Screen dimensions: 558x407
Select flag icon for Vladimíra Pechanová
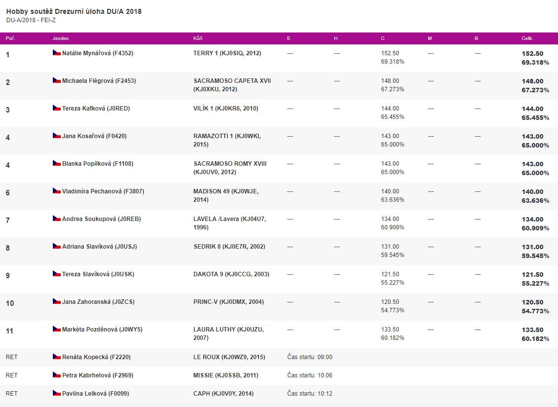click(x=57, y=191)
